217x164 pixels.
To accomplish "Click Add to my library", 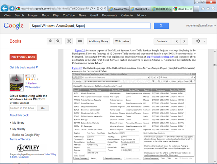I will [x=99, y=41].
